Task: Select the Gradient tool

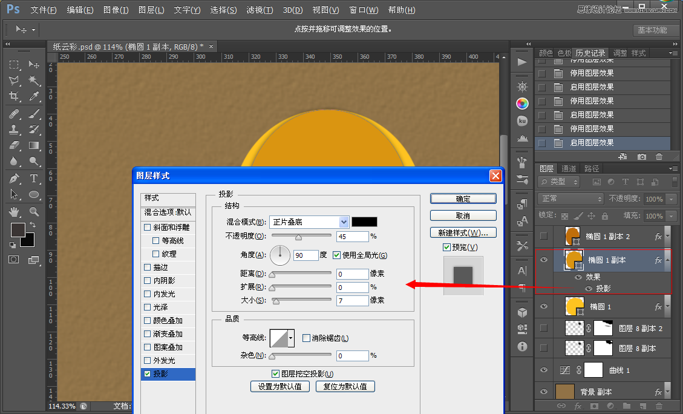Action: tap(33, 145)
